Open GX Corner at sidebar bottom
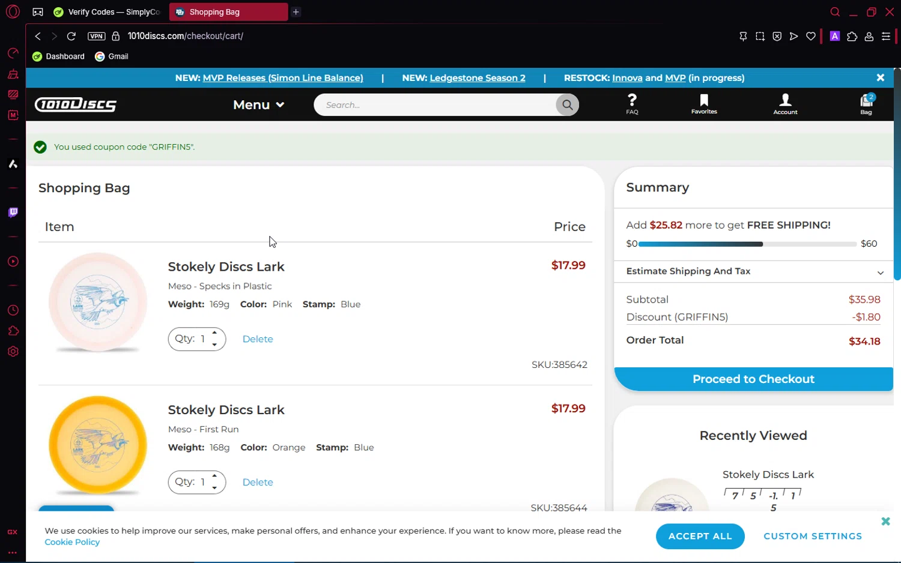The height and width of the screenshot is (563, 901). (x=13, y=532)
